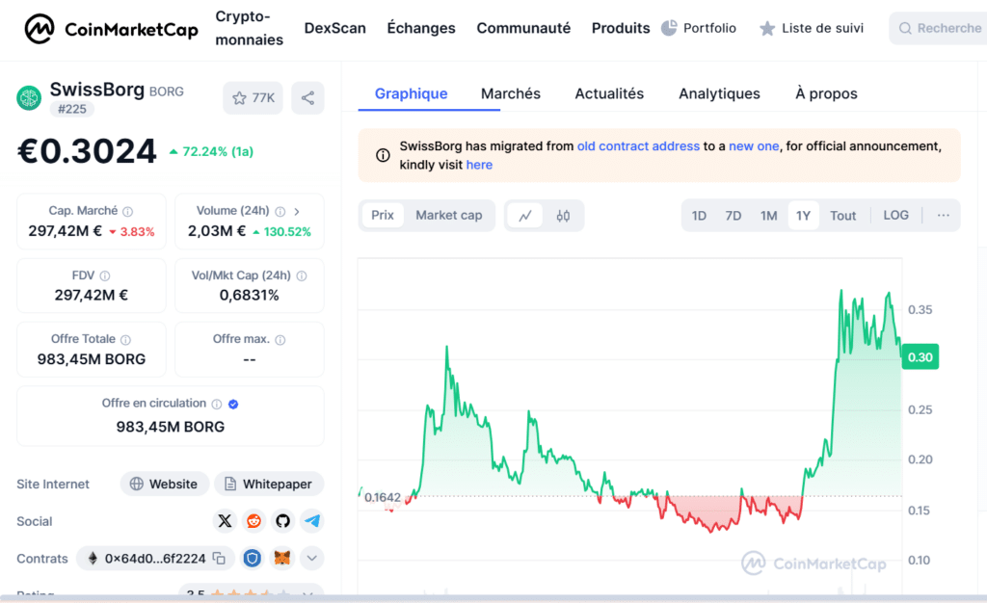
Task: Click the FDV info icon
Action: coord(105,275)
